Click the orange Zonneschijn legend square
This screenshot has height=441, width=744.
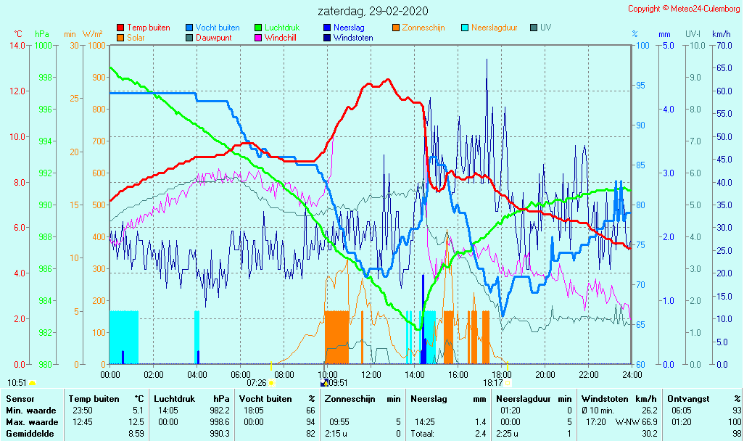click(x=396, y=28)
